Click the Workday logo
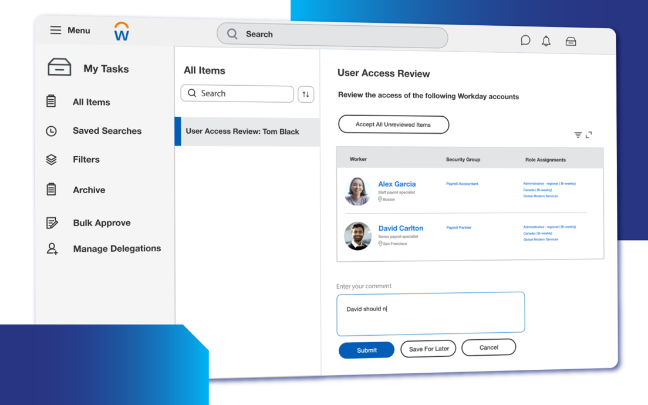The width and height of the screenshot is (648, 405). [122, 32]
